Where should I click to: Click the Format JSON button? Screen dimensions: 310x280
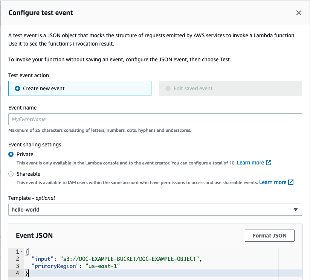click(x=269, y=235)
